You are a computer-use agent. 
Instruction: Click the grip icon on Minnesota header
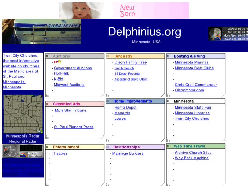(x=168, y=101)
